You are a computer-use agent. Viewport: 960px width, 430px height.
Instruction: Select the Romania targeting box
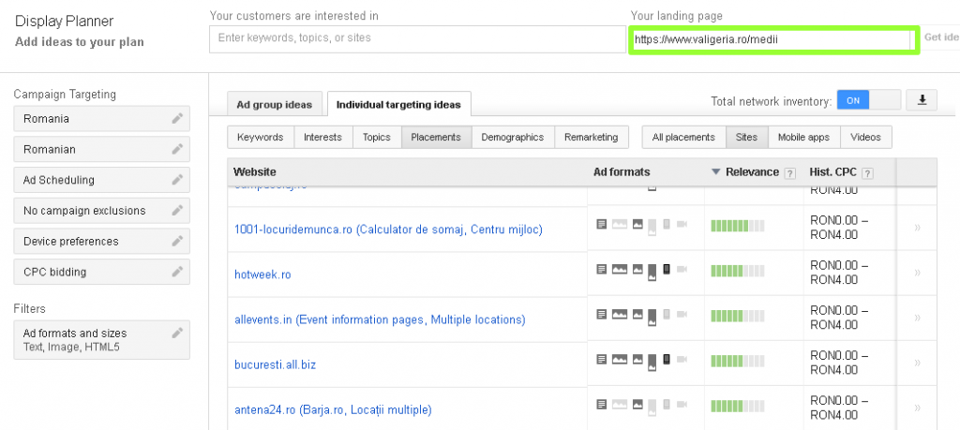(101, 119)
